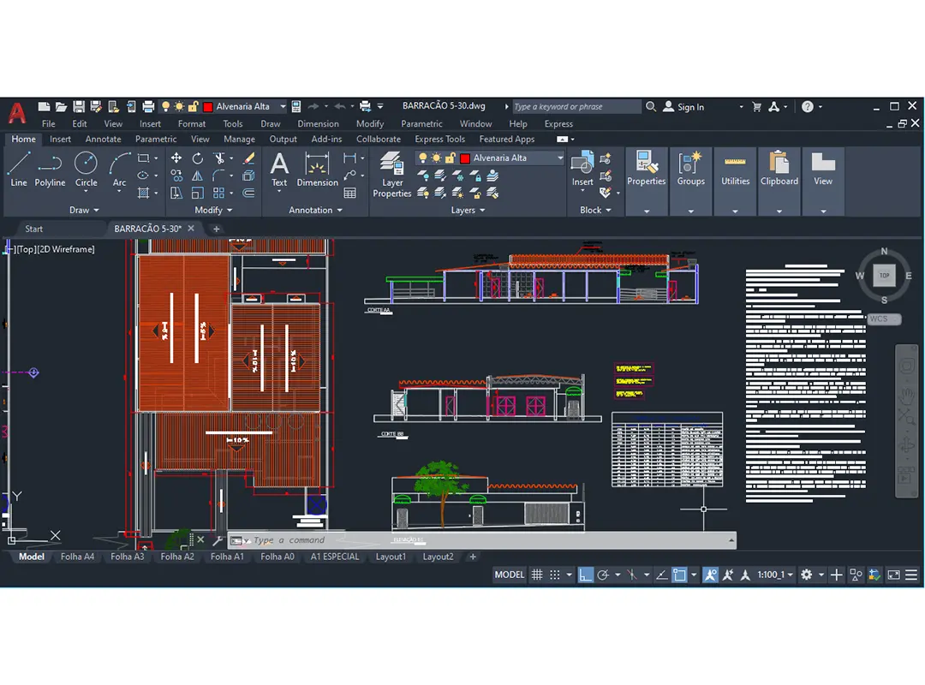Click the Move tool in Modify panel
The height and width of the screenshot is (685, 925).
click(x=176, y=158)
